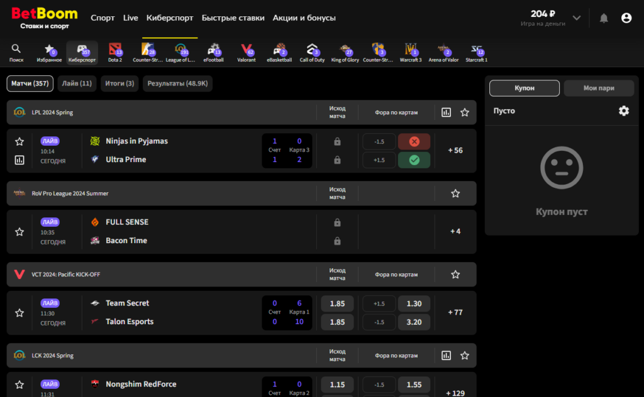This screenshot has width=644, height=397.
Task: Switch to the Купон tab
Action: 525,88
